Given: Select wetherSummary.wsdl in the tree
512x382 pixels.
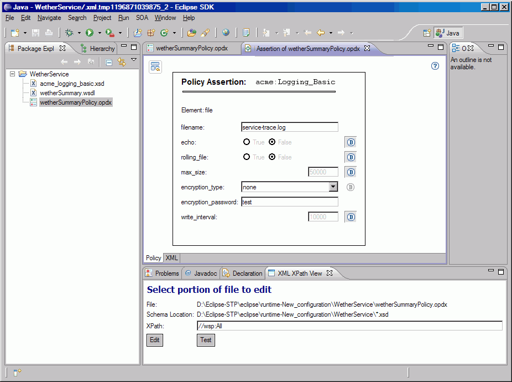Looking at the screenshot, I should click(67, 93).
